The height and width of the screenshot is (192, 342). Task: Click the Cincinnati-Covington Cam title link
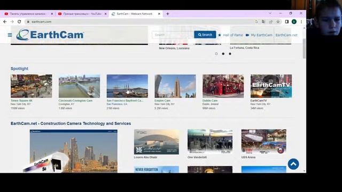[75, 101]
